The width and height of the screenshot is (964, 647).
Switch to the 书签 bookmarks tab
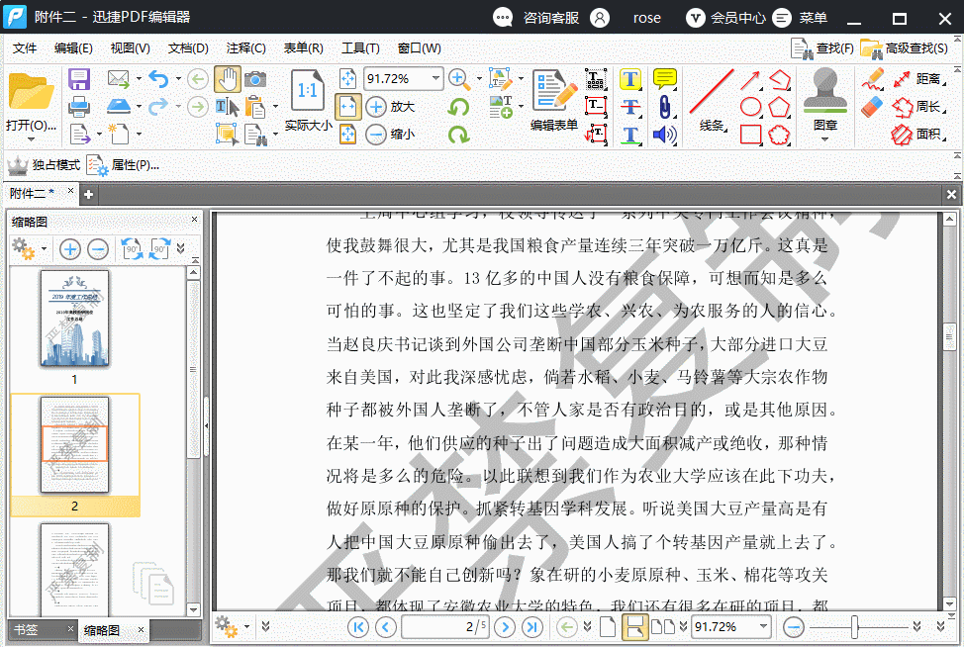point(27,629)
